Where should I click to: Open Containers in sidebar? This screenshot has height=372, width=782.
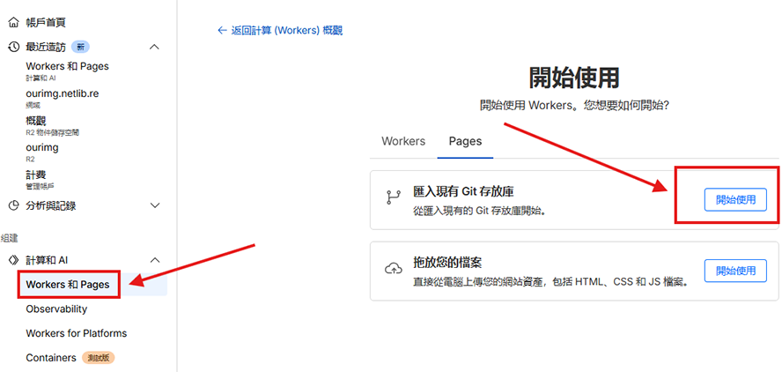[x=51, y=358]
